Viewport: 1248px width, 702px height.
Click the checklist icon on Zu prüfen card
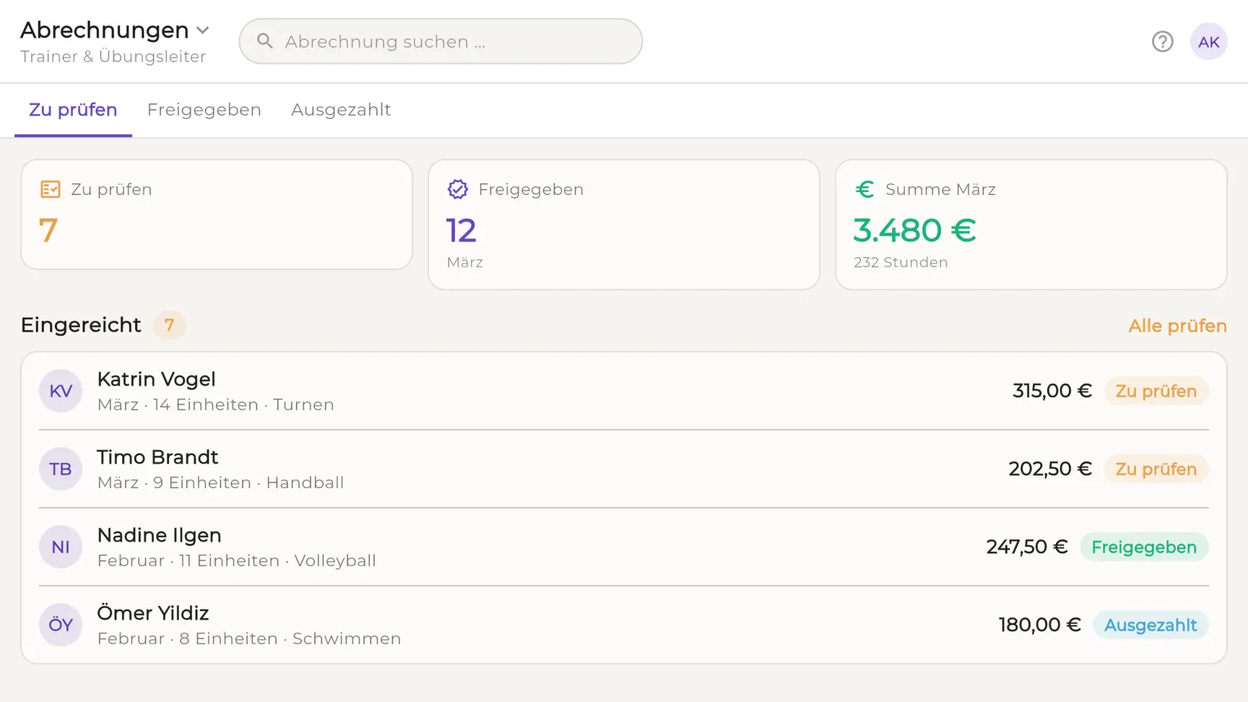(51, 189)
